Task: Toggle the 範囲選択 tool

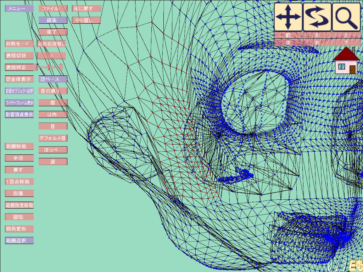Action: click(19, 240)
